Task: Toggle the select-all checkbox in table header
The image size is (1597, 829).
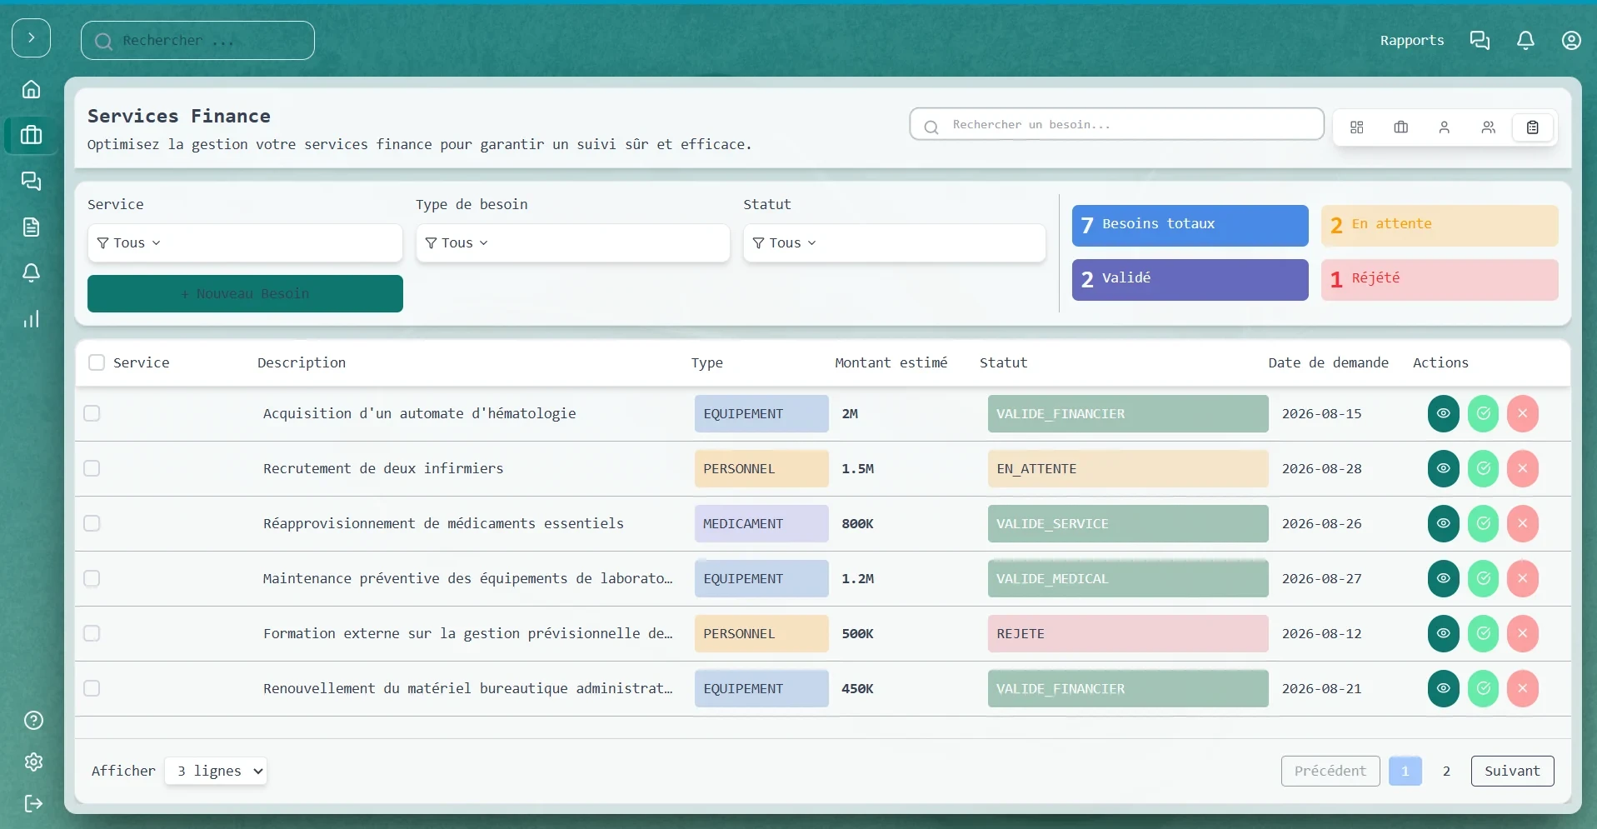Action: coord(97,362)
